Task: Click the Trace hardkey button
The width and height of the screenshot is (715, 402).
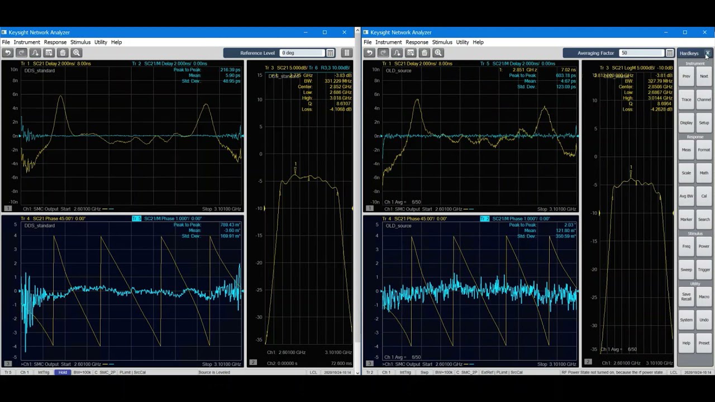Action: tap(687, 99)
